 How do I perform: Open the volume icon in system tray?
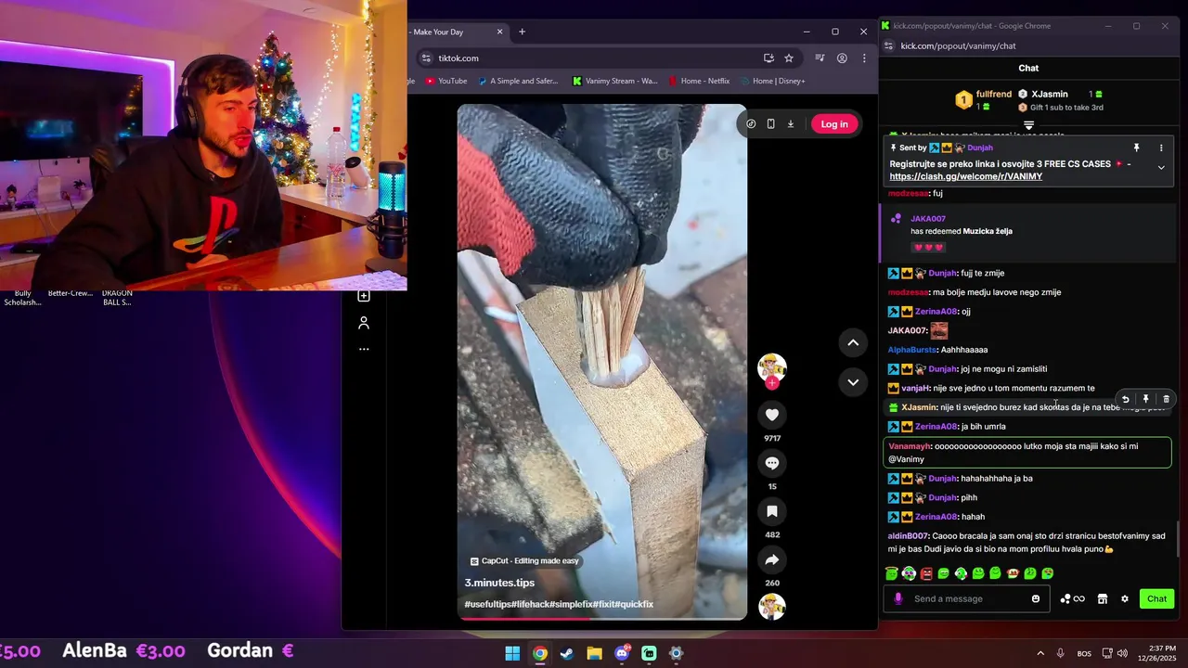coord(1121,653)
